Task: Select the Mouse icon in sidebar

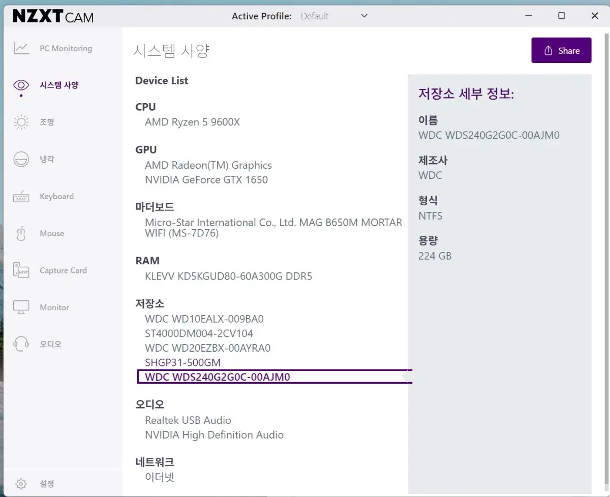Action: pyautogui.click(x=21, y=233)
